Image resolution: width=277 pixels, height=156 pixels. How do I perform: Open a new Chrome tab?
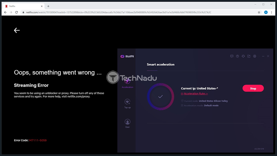point(48,6)
